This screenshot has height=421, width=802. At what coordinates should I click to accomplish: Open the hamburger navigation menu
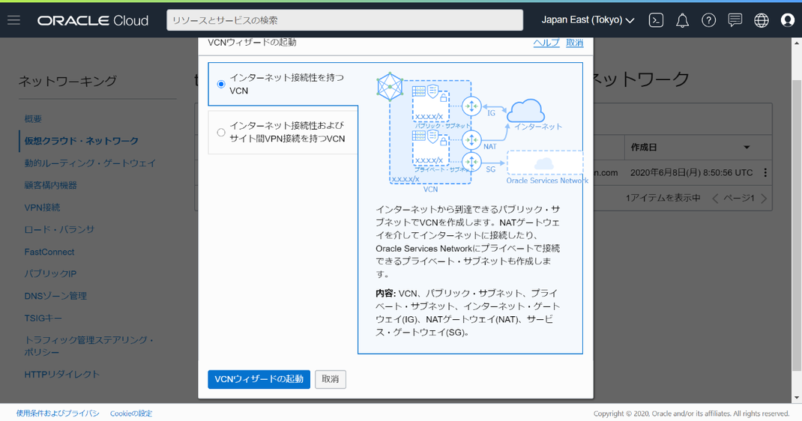click(x=13, y=20)
